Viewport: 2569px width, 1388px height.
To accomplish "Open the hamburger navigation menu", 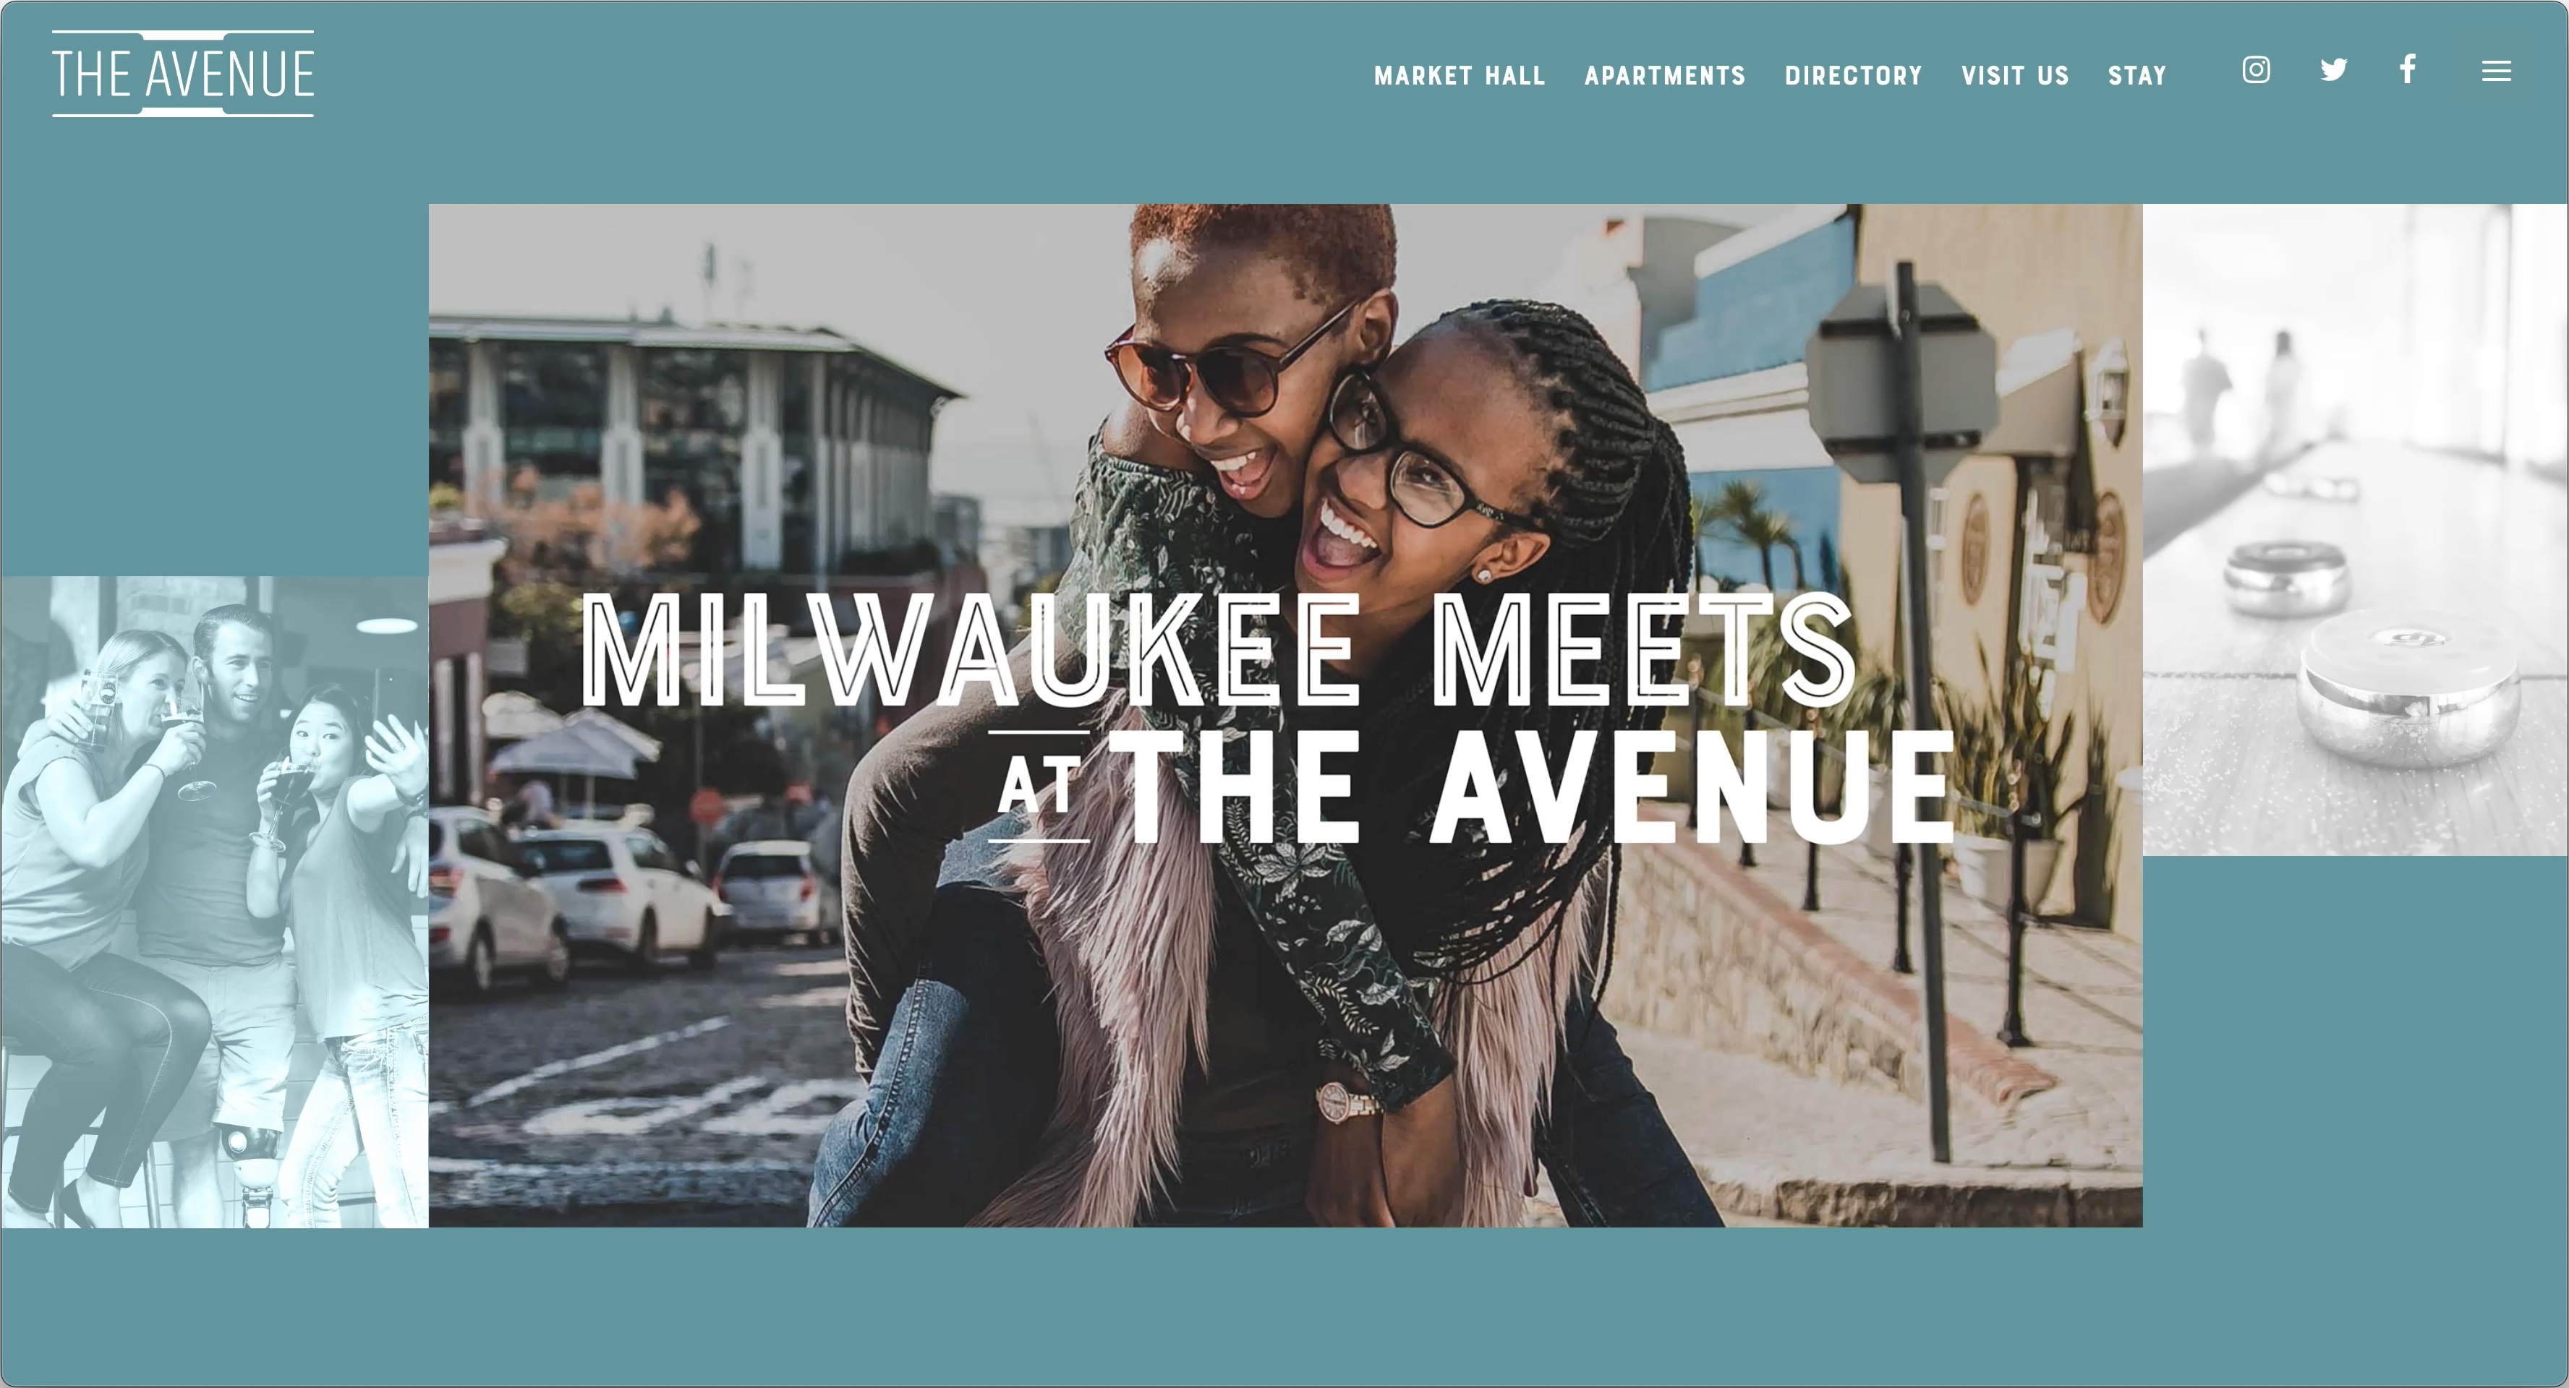I will coord(2496,71).
